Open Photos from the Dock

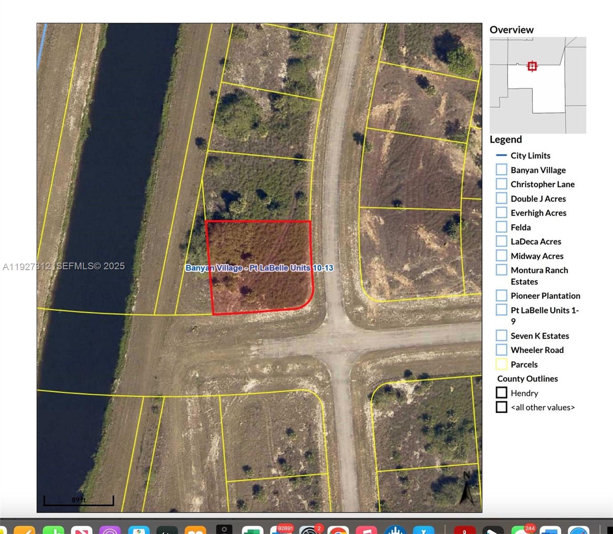pos(139,530)
